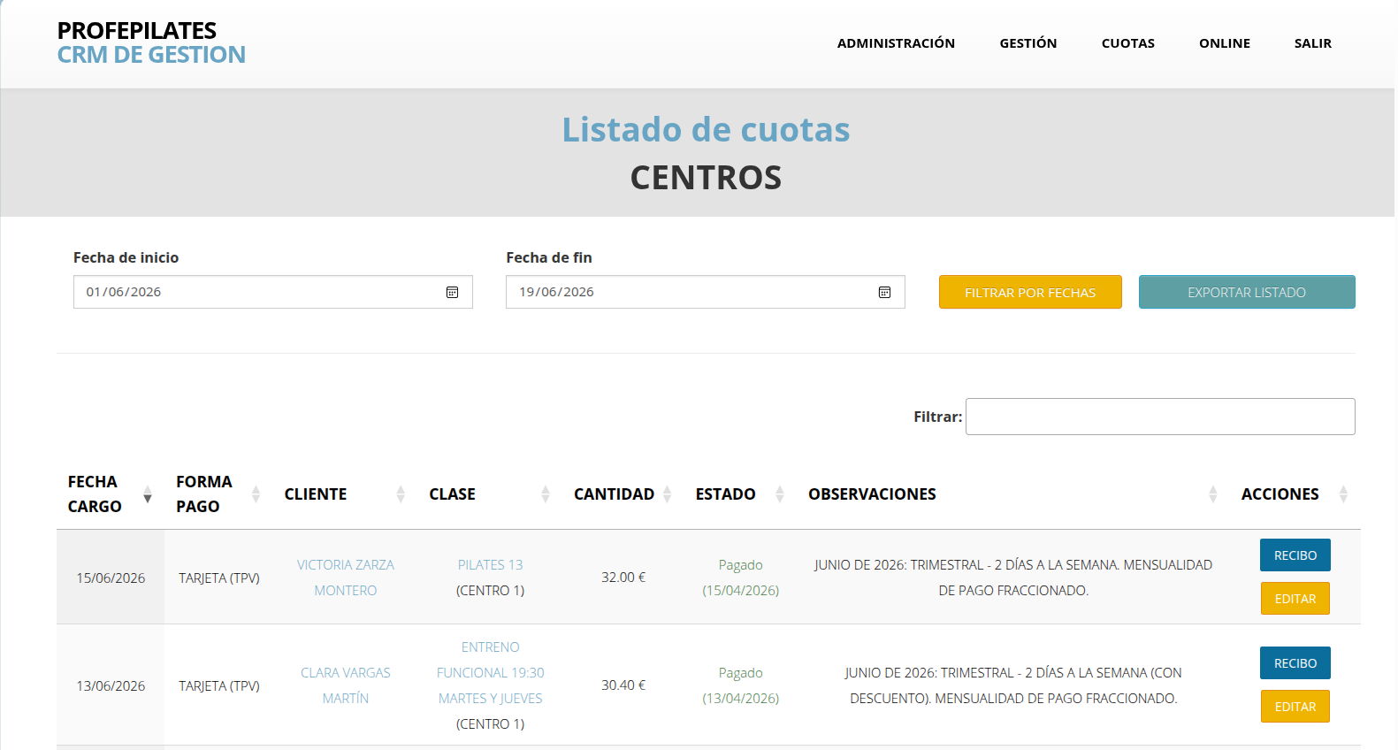The image size is (1398, 750).
Task: Sort table by Cantidad column arrows
Action: [668, 494]
